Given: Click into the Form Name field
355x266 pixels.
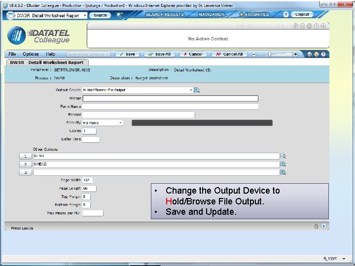Looking at the screenshot, I should pos(170,106).
